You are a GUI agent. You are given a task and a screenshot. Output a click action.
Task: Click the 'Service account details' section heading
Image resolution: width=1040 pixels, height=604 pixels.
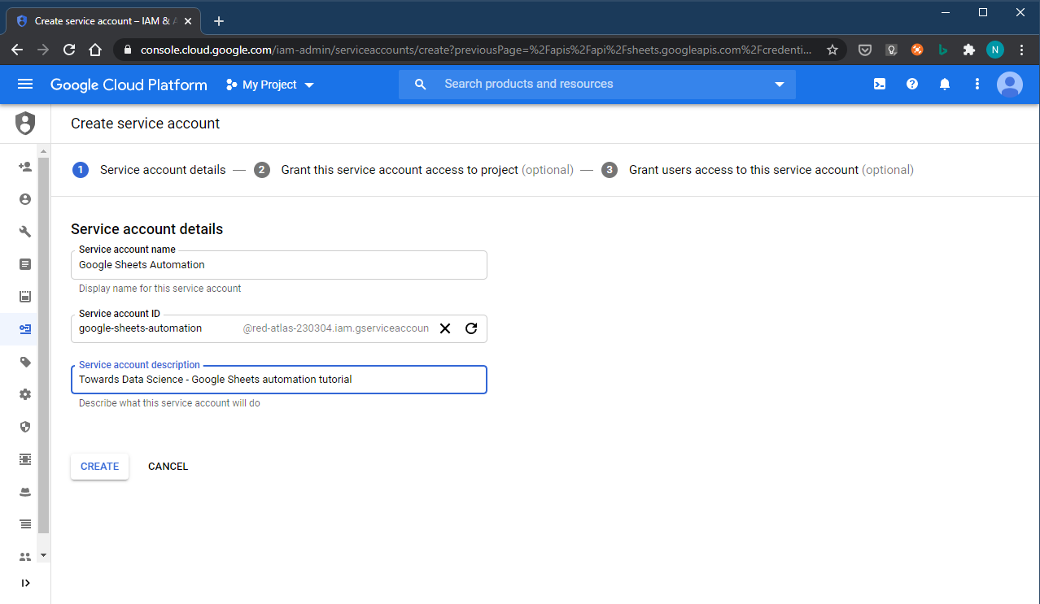pyautogui.click(x=147, y=229)
